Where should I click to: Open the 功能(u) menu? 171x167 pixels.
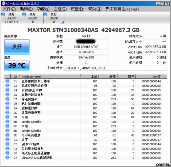click(x=43, y=9)
